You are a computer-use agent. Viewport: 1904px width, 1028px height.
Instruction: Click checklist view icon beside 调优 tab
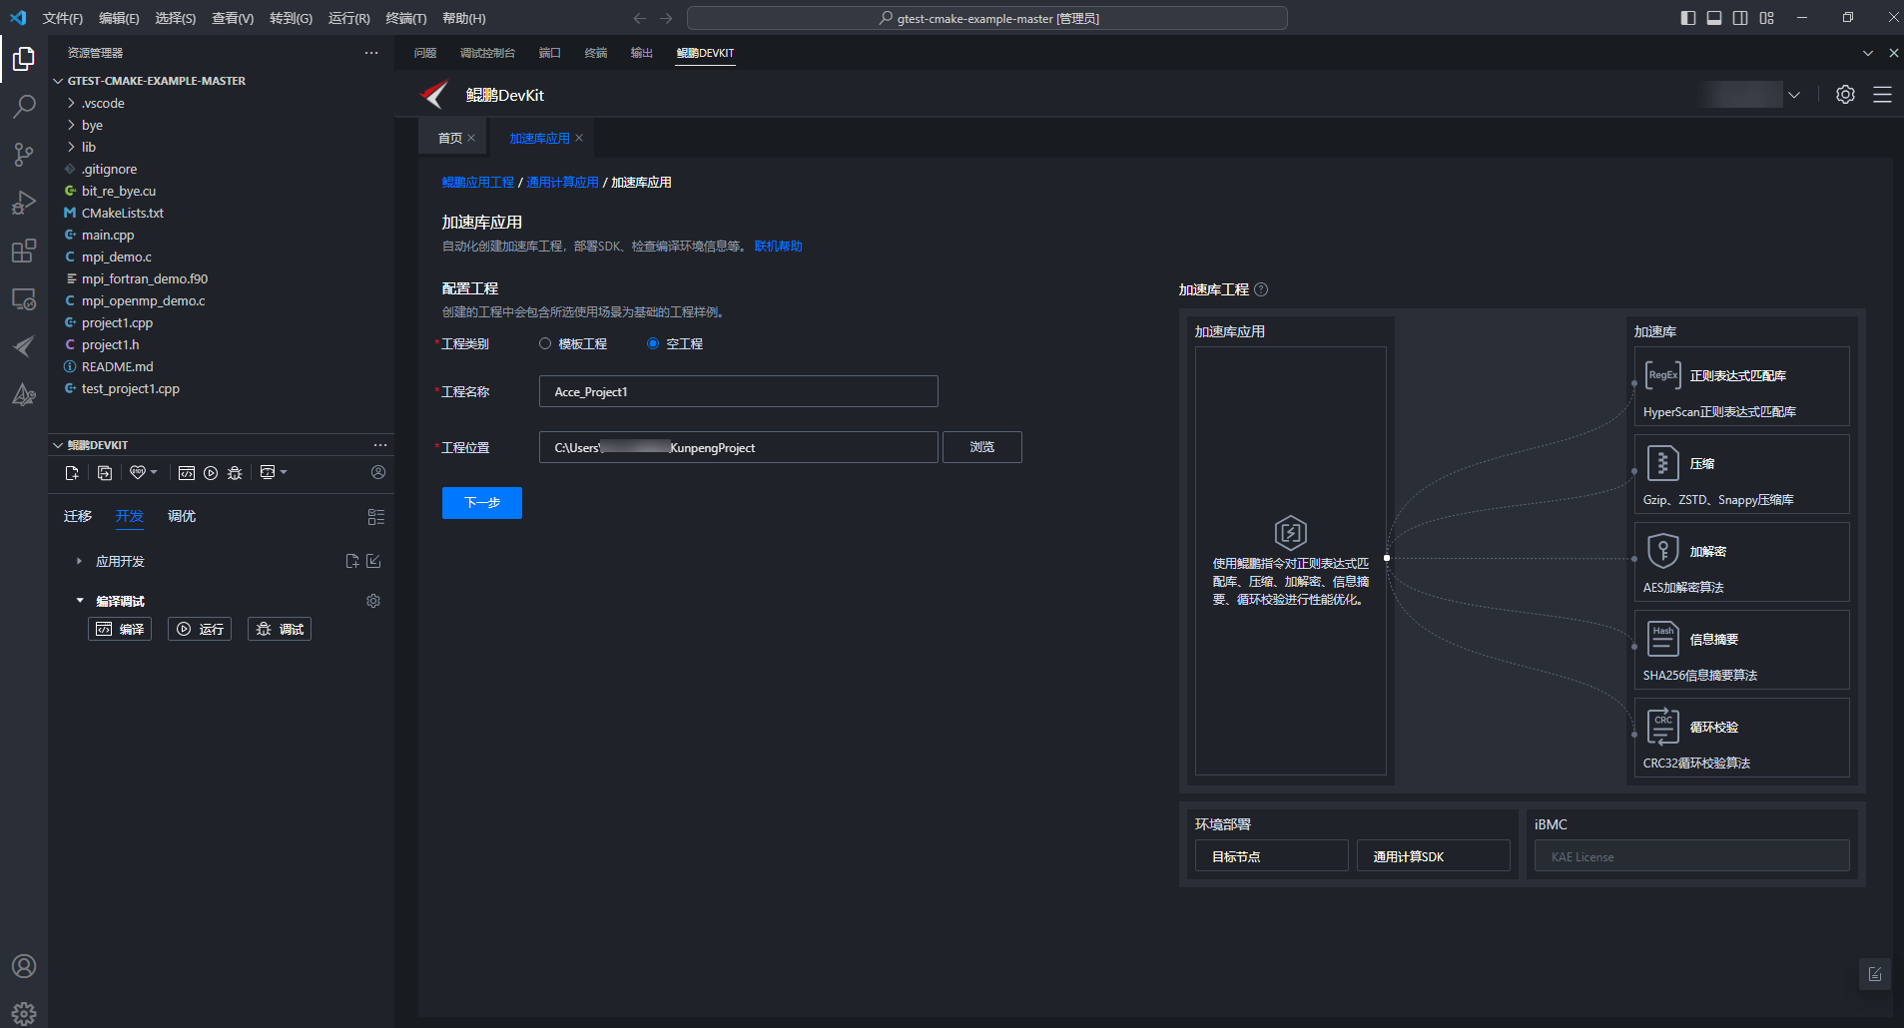click(376, 517)
